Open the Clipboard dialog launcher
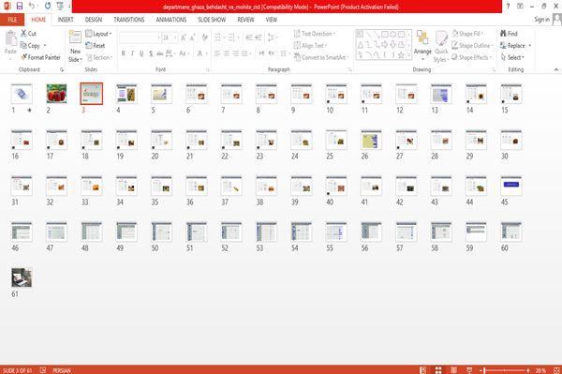The width and height of the screenshot is (562, 374). [x=62, y=70]
